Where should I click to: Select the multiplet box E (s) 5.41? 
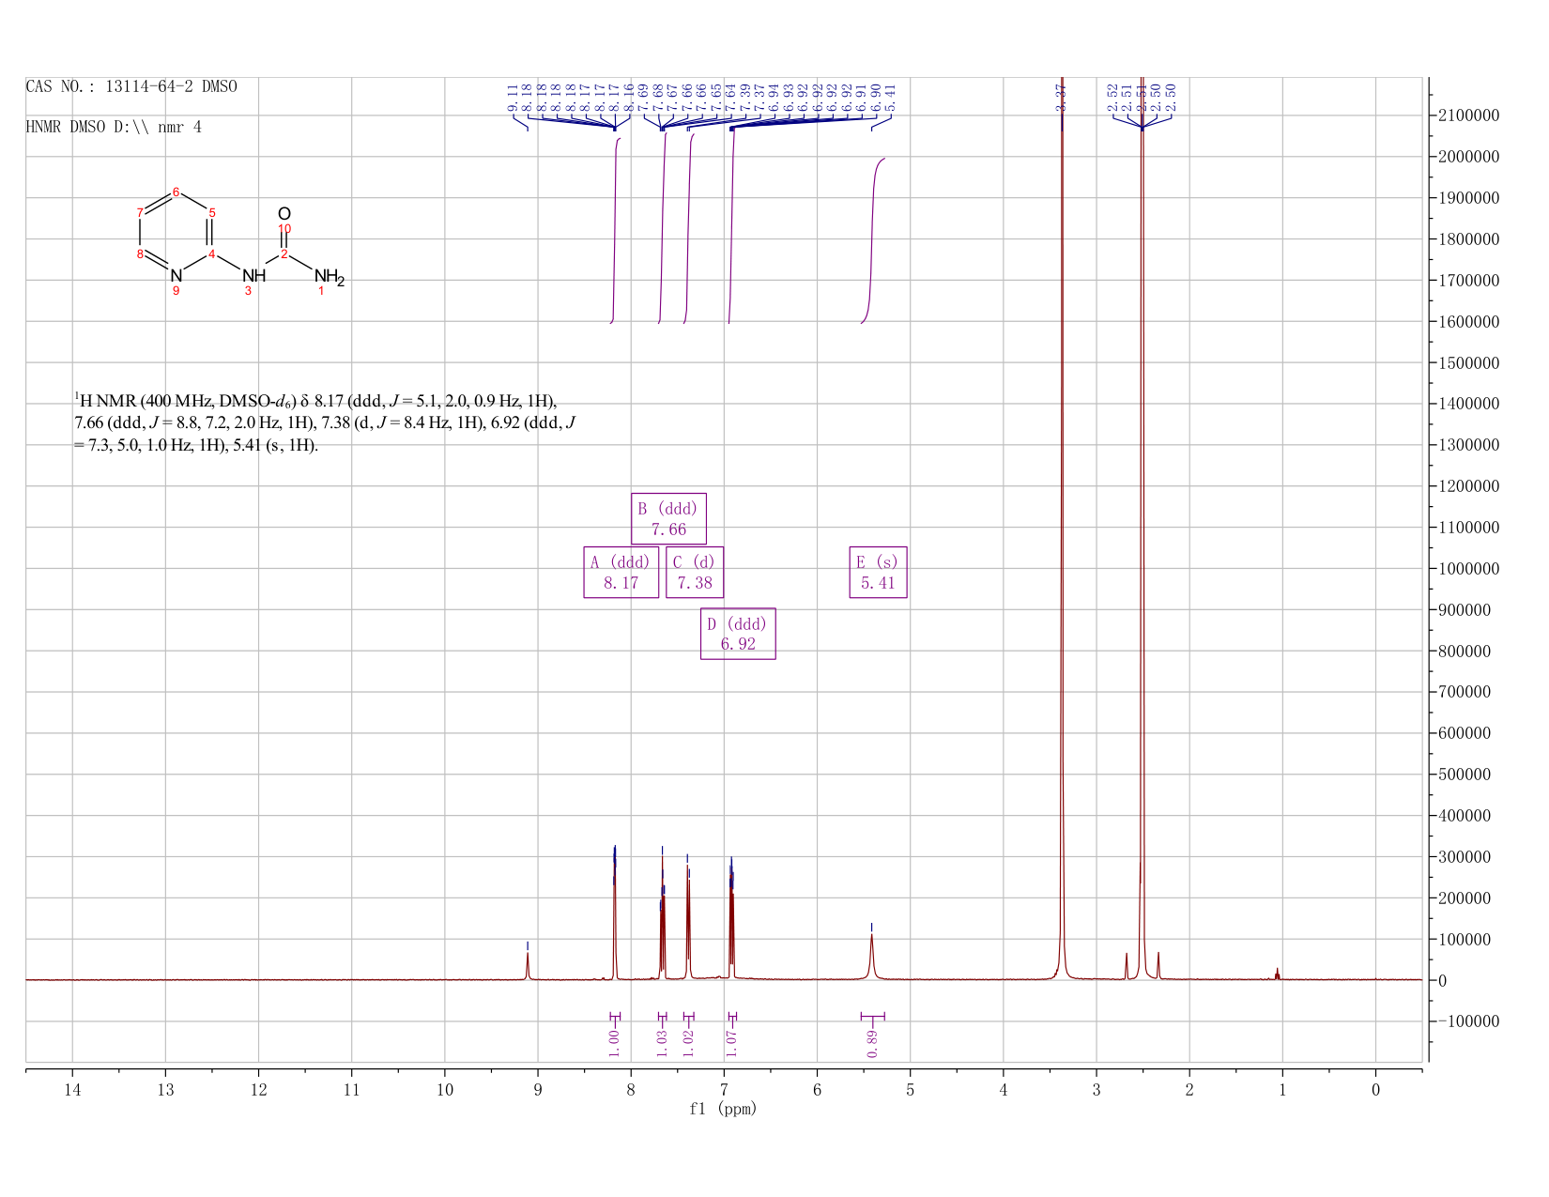(x=878, y=572)
